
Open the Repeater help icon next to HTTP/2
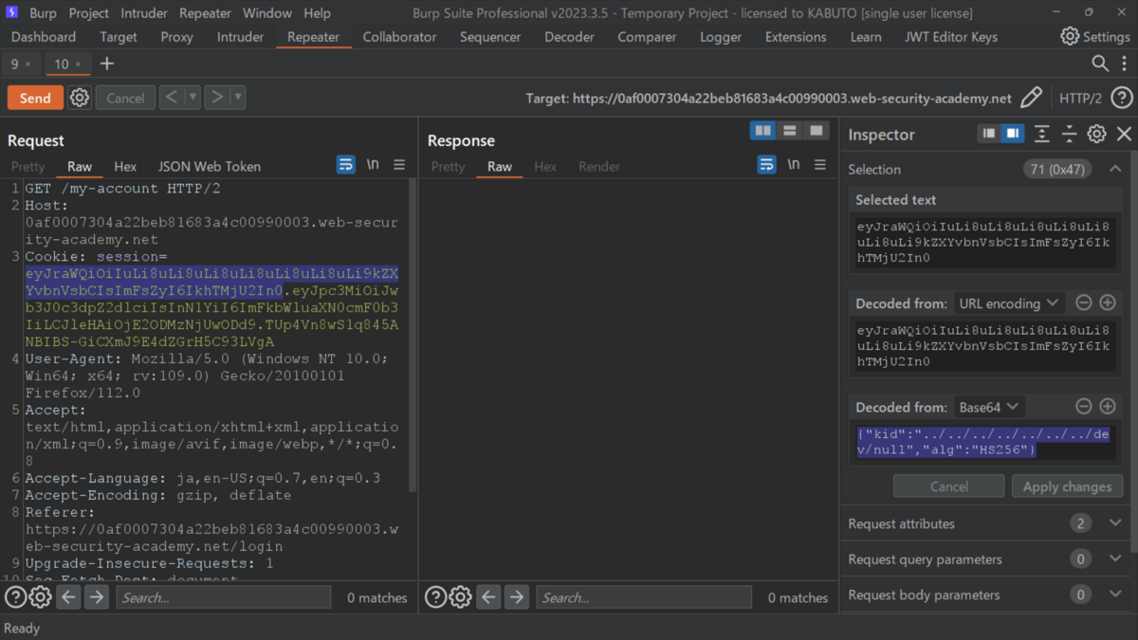coord(1122,98)
